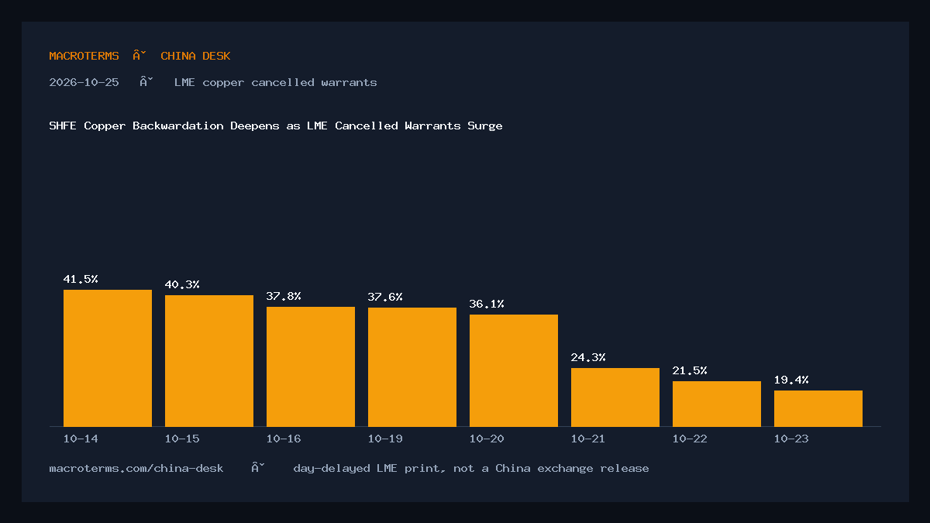Select the 37.8% value label
The width and height of the screenshot is (930, 523).
pyautogui.click(x=284, y=296)
